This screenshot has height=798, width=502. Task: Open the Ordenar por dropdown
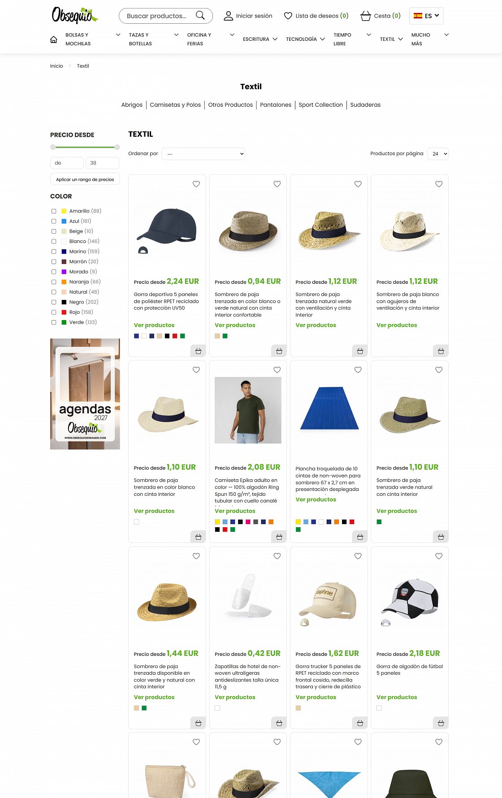[x=203, y=154]
